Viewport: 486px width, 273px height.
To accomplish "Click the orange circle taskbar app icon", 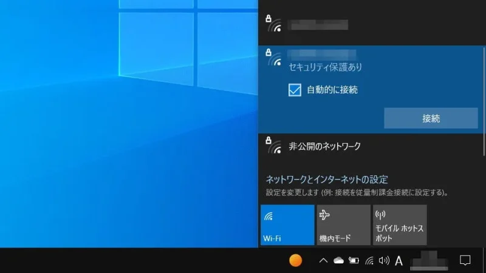I will point(295,260).
